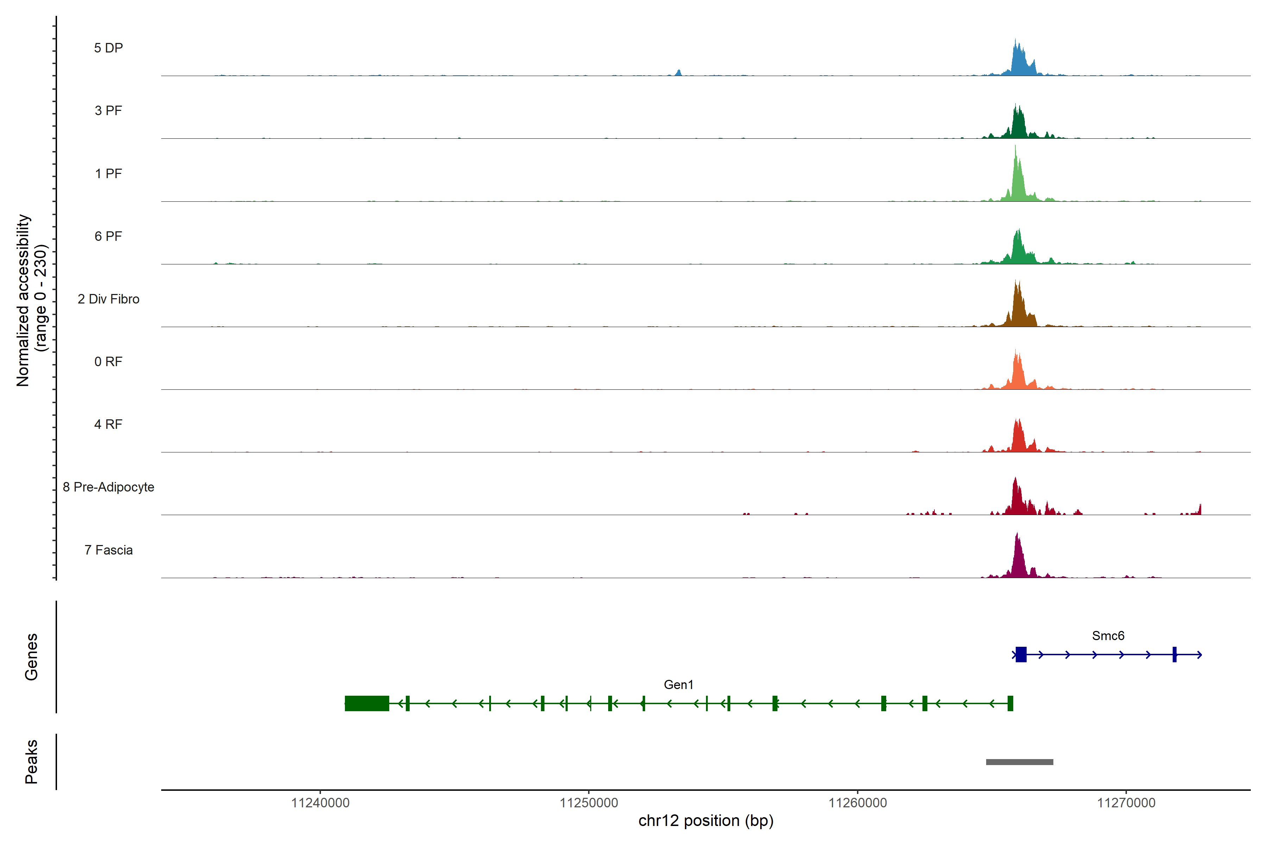This screenshot has width=1267, height=845.
Task: Click the 4 RF track label
Action: [x=108, y=425]
